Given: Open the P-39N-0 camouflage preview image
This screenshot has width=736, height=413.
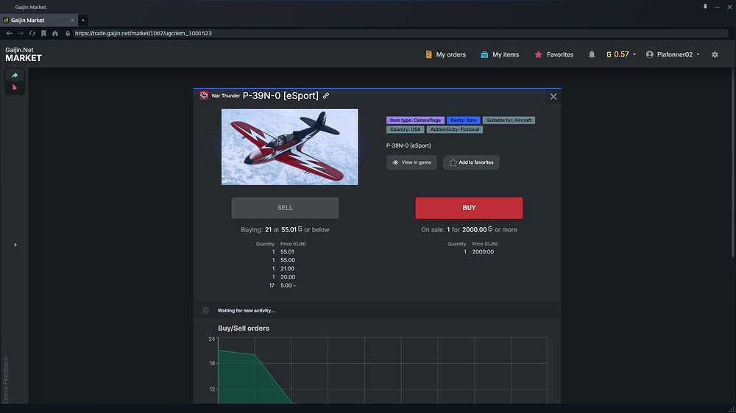Looking at the screenshot, I should coord(289,147).
